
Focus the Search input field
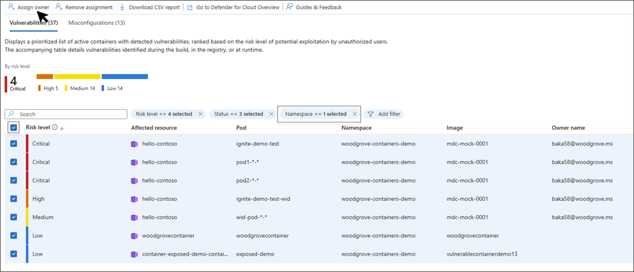tap(66, 114)
